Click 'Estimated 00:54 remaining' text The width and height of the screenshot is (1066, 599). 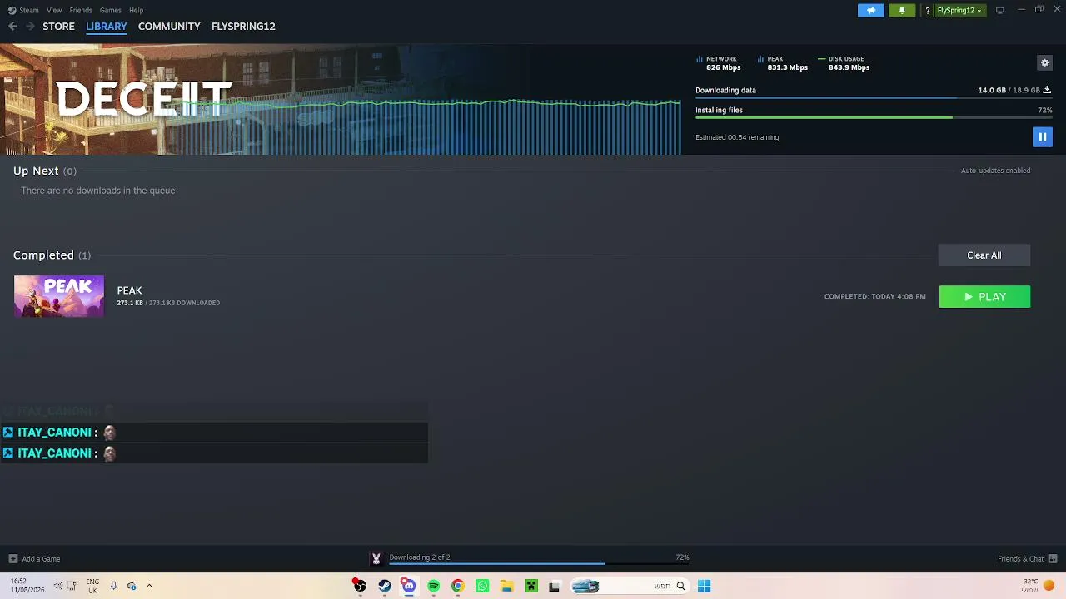tap(737, 137)
